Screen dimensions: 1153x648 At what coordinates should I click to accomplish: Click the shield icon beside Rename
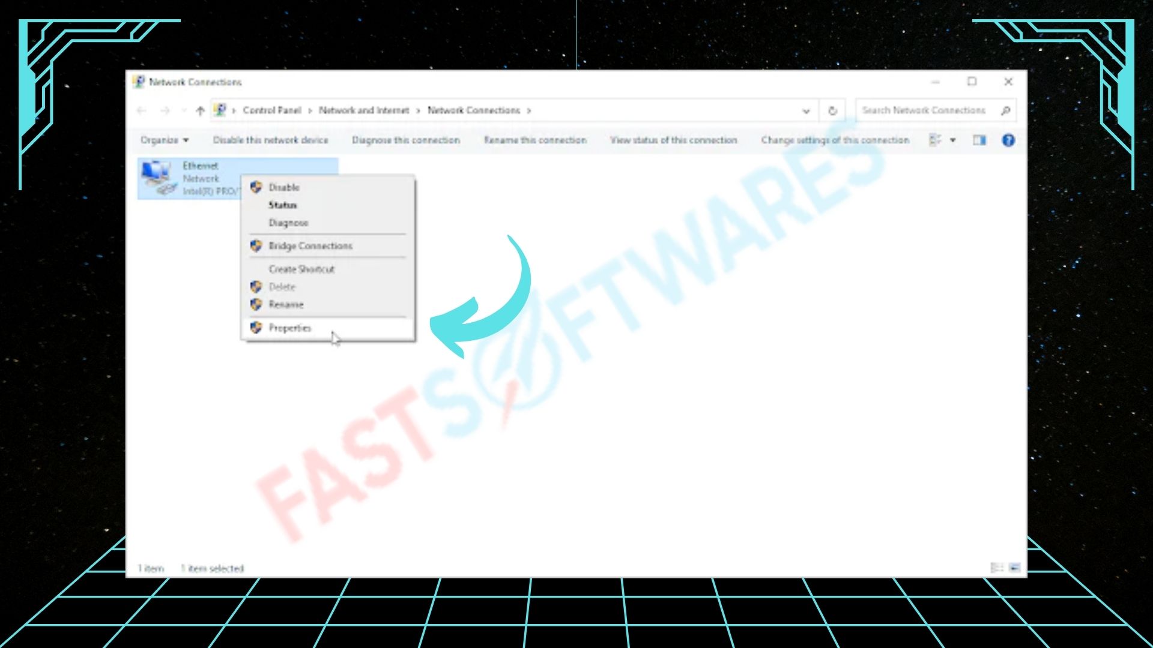[x=256, y=304]
